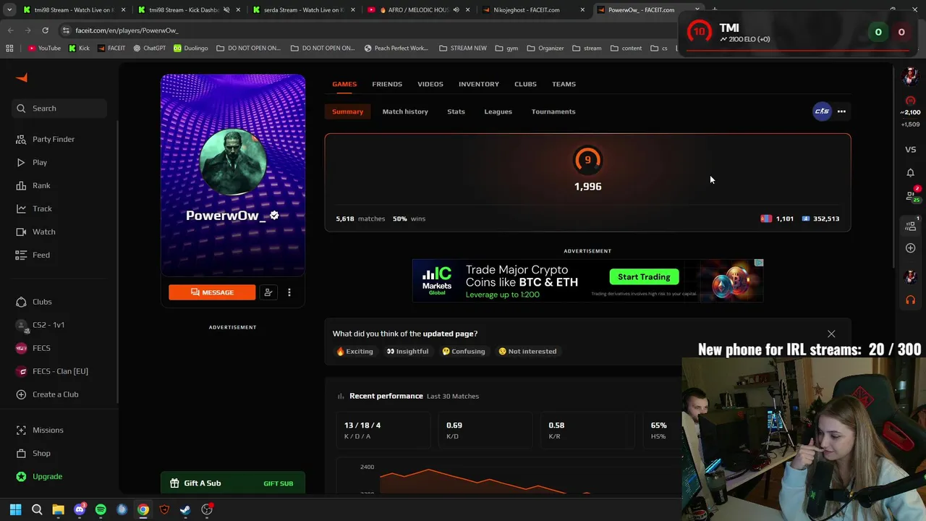
Task: Click the GIFT SUB button
Action: (278, 483)
